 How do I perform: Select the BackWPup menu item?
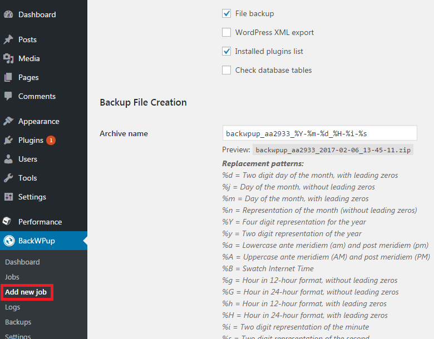44,241
